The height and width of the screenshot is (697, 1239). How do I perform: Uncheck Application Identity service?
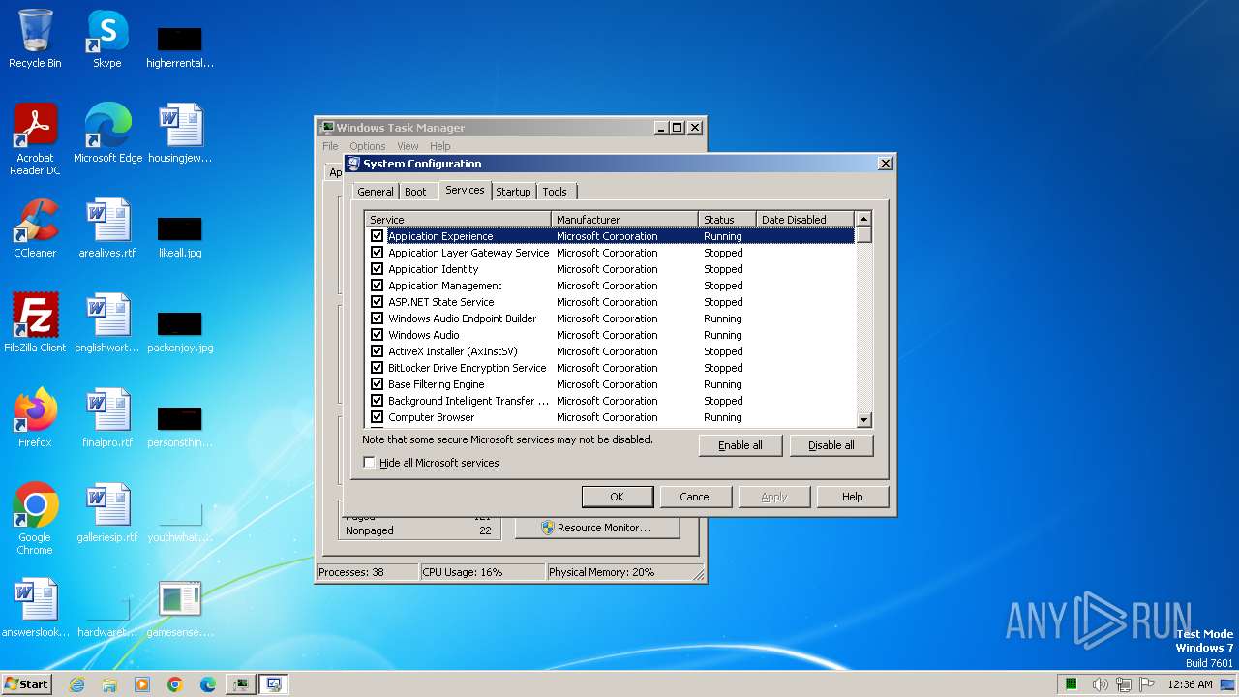pyautogui.click(x=378, y=269)
